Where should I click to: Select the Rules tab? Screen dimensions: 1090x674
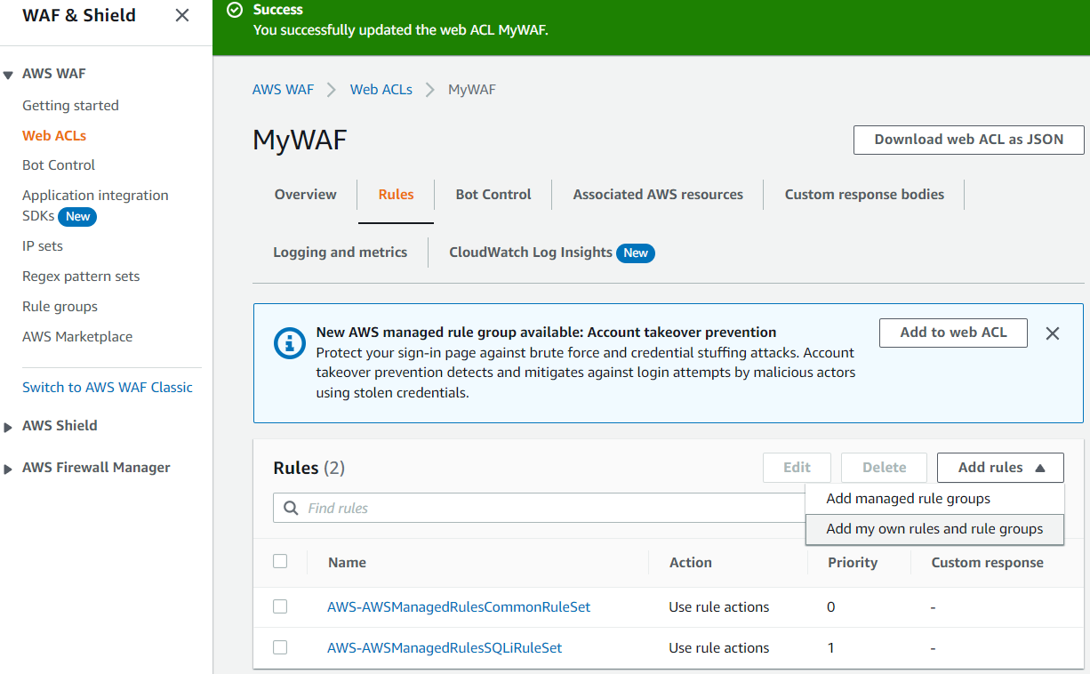tap(396, 195)
